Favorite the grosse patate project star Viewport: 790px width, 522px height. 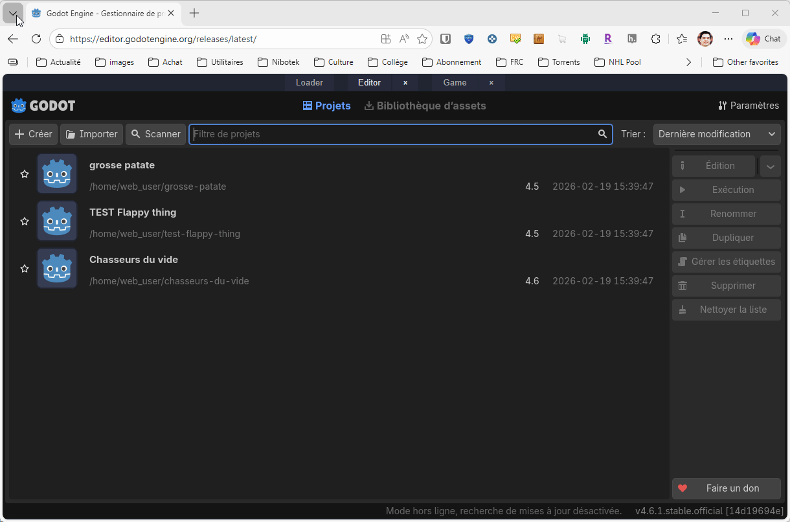coord(25,174)
